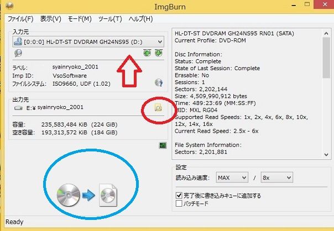The image size is (334, 231).
Task: Eject the drive tray (up arrow)
Action: (x=147, y=53)
